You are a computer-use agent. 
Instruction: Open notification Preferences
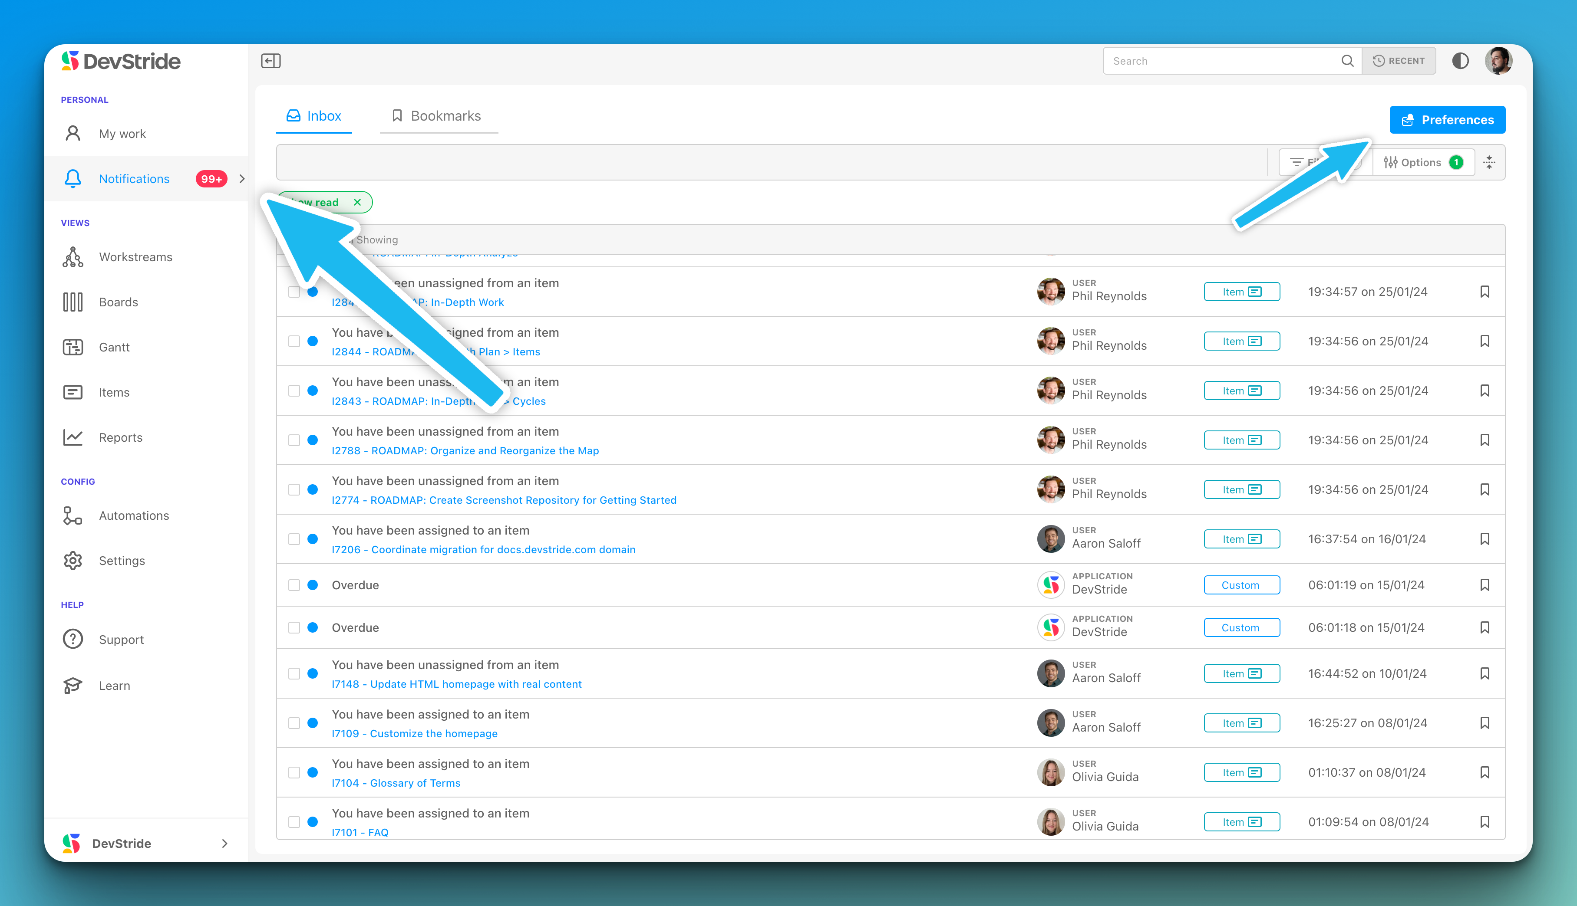pyautogui.click(x=1447, y=119)
